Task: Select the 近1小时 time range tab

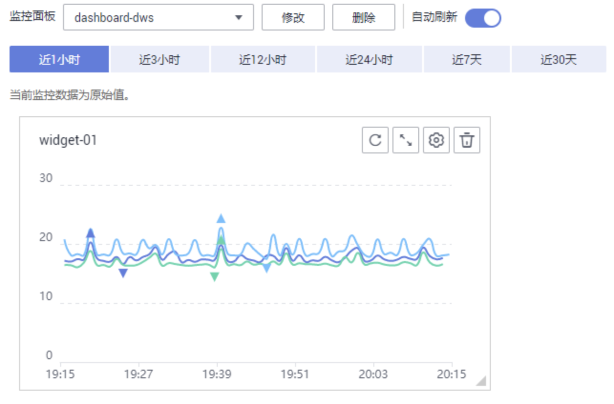Action: pyautogui.click(x=59, y=60)
